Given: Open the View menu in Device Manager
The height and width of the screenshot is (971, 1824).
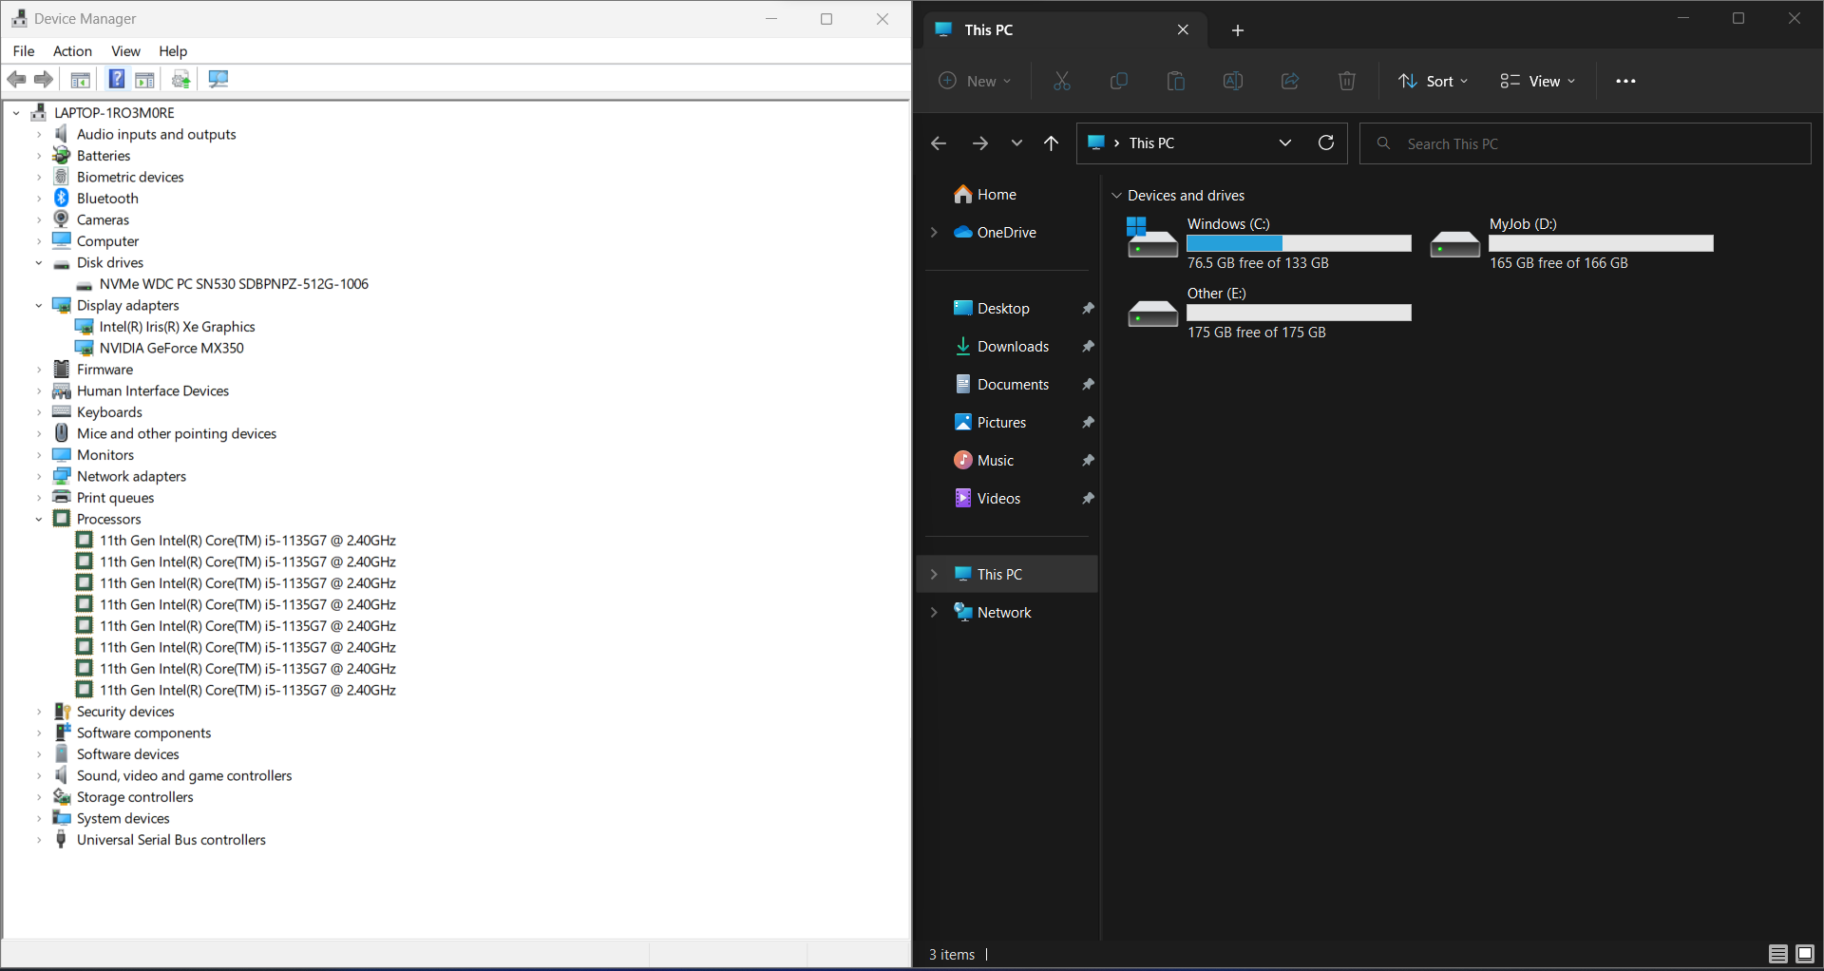Looking at the screenshot, I should click(125, 51).
